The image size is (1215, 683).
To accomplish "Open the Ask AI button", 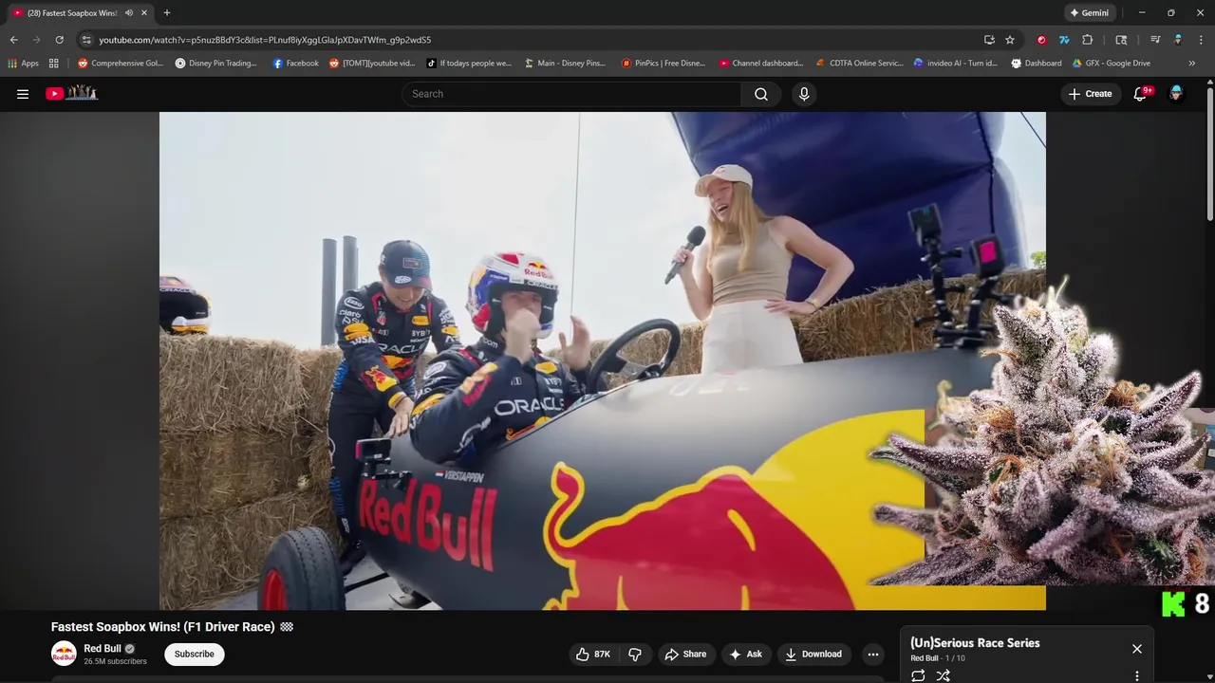I will tap(745, 655).
